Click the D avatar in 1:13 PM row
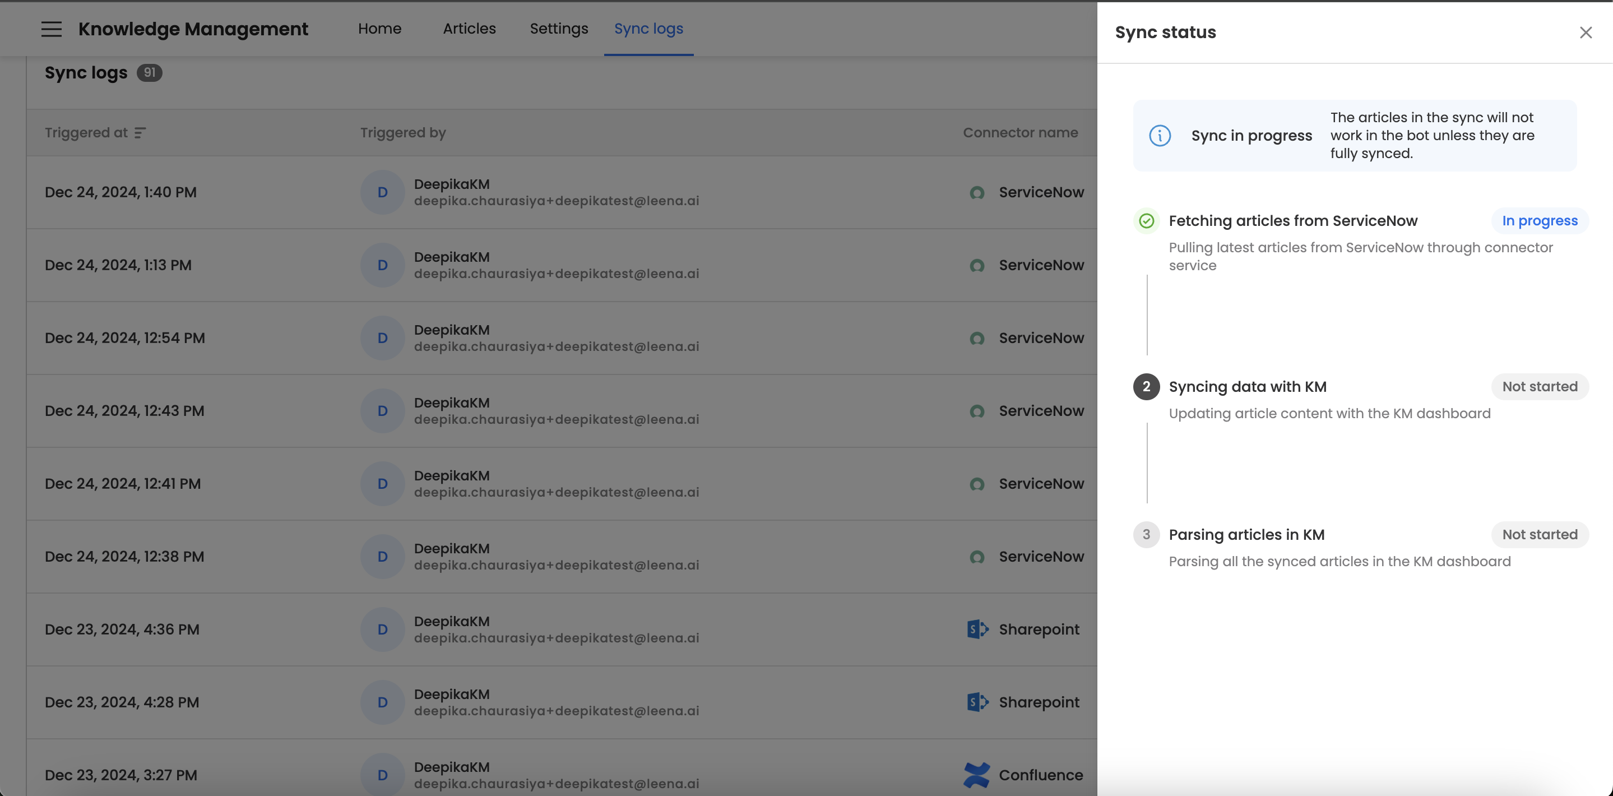1613x796 pixels. coord(382,266)
